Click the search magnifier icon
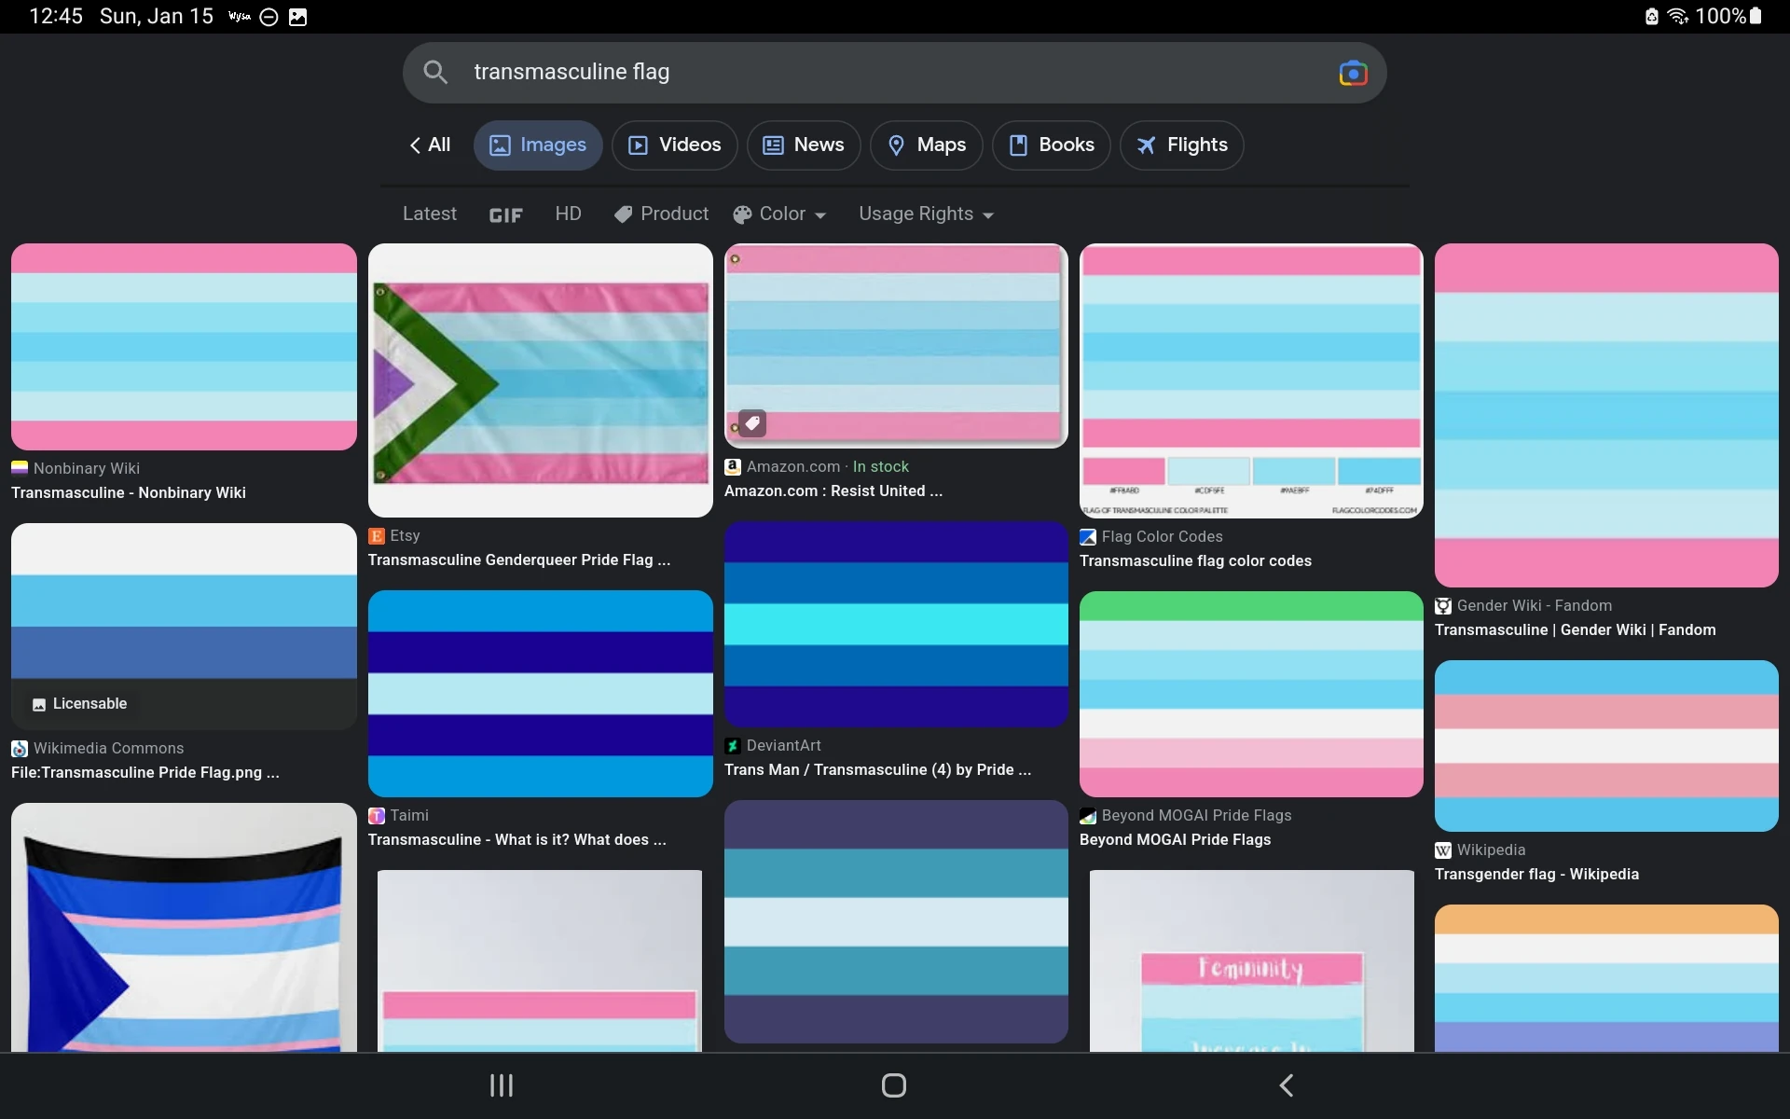 [x=435, y=72]
